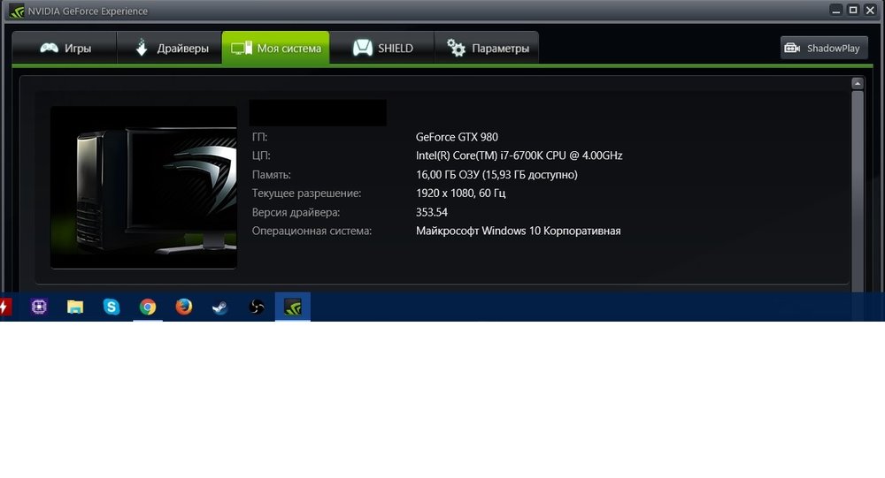The width and height of the screenshot is (885, 478).
Task: Click the scrollbar up arrow
Action: click(x=857, y=84)
